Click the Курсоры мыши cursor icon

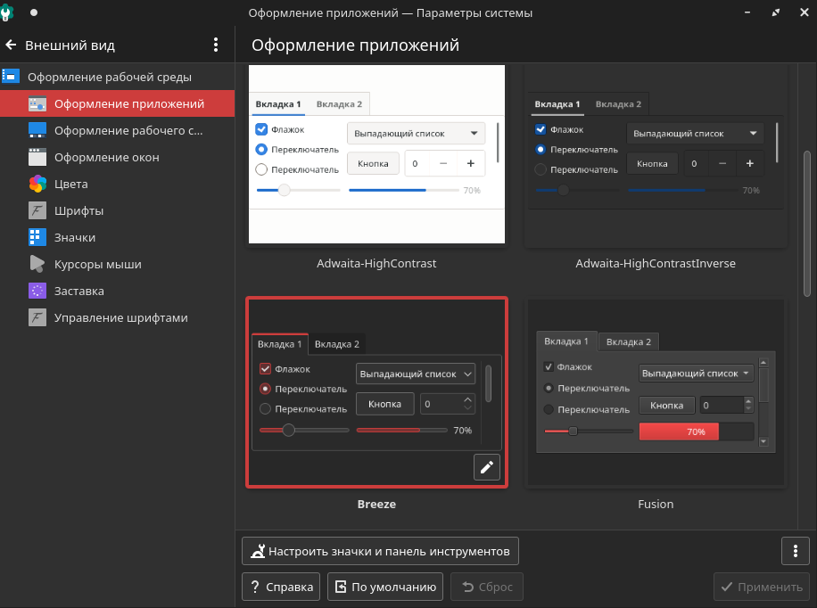(37, 265)
